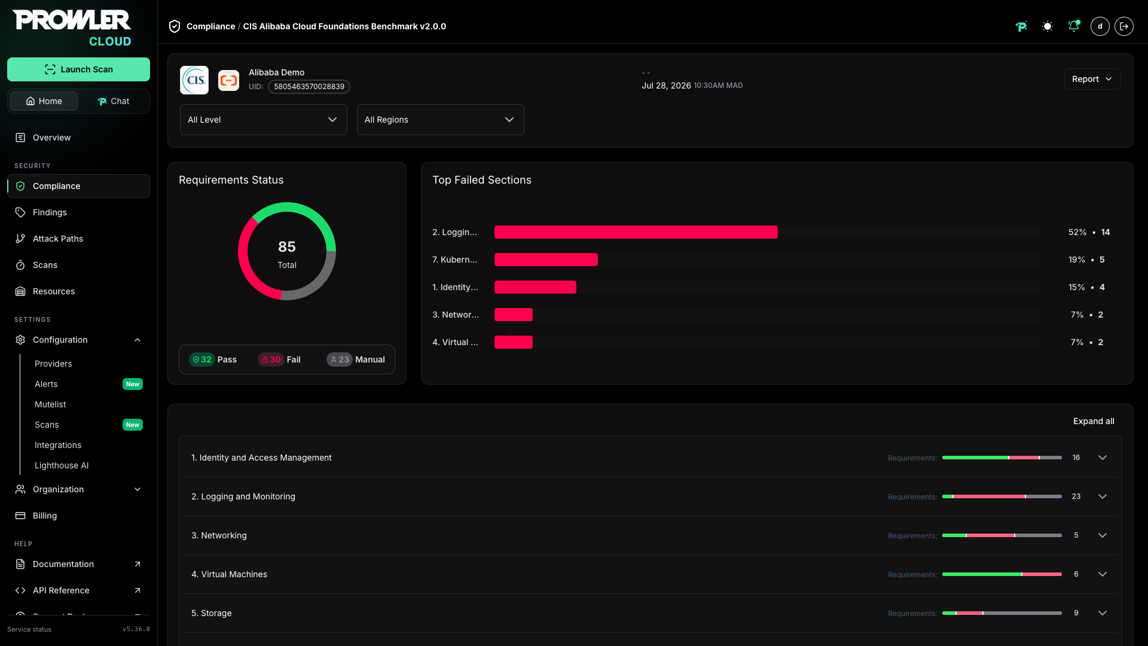This screenshot has height=646, width=1148.
Task: Expand the Organization section chevron
Action: click(x=138, y=489)
